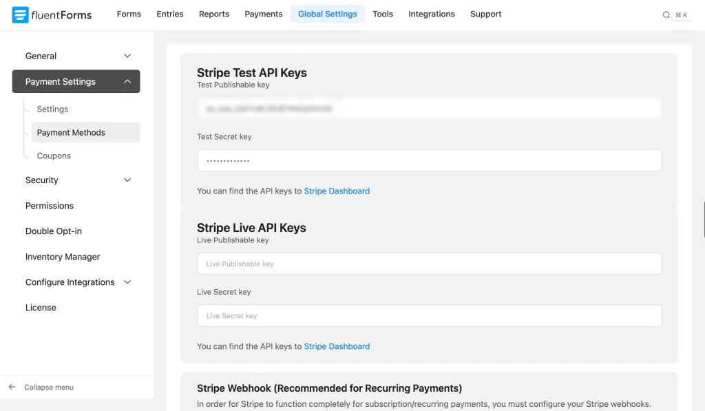Open the Forms menu

[x=129, y=14]
